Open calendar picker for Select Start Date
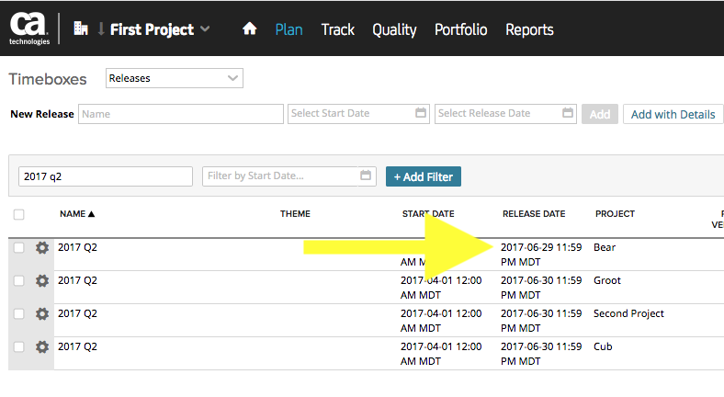This screenshot has width=724, height=397. tap(421, 114)
